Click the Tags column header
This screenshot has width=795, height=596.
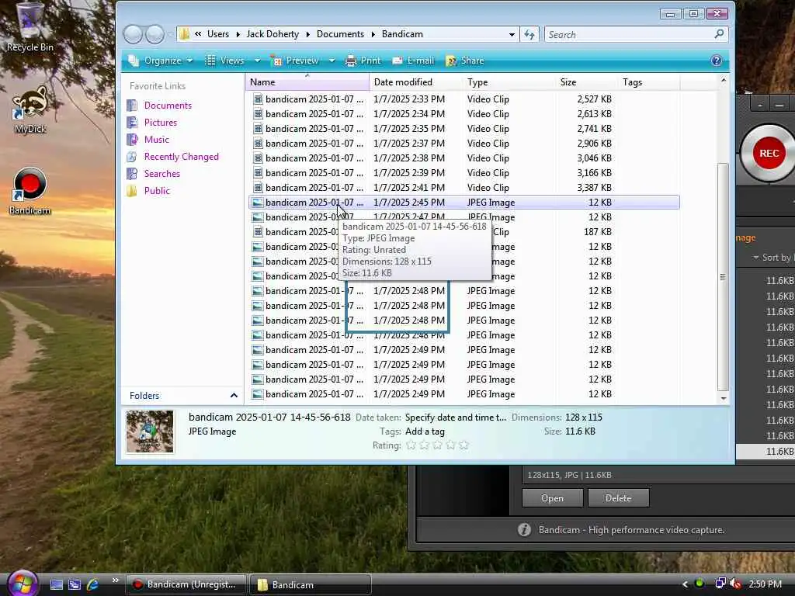click(649, 82)
